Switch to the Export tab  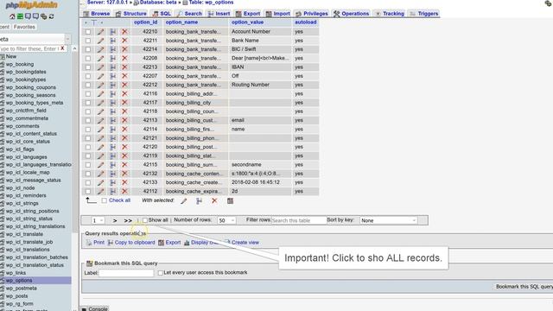coord(248,14)
